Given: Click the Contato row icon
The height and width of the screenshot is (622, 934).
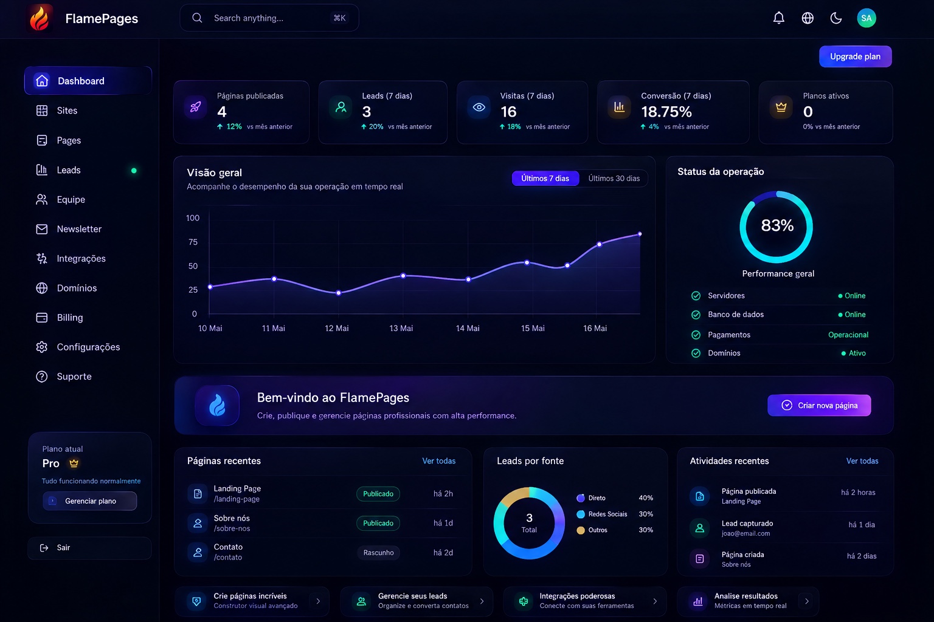Looking at the screenshot, I should pos(198,553).
